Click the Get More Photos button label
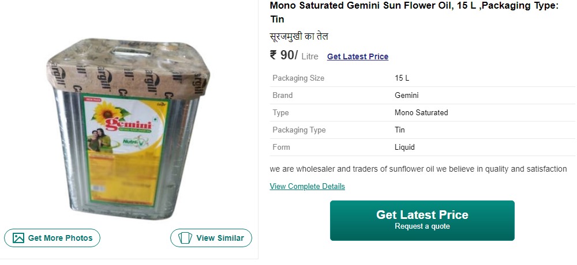Image resolution: width=577 pixels, height=265 pixels. (60, 238)
